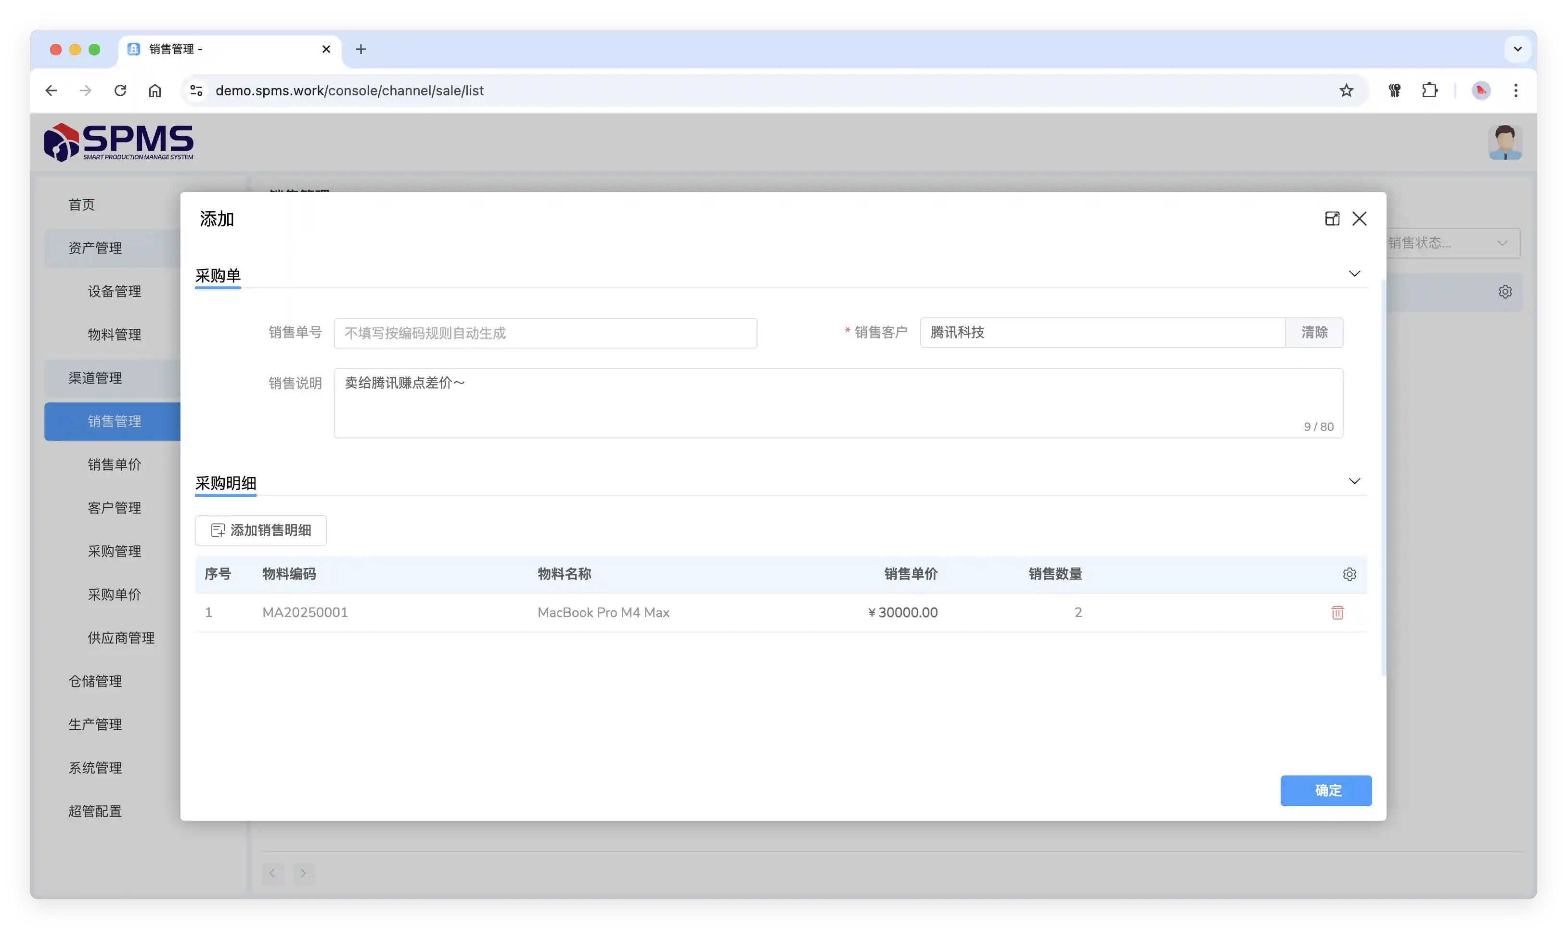Image resolution: width=1567 pixels, height=929 pixels.
Task: View site information icon in address bar
Action: (x=196, y=91)
